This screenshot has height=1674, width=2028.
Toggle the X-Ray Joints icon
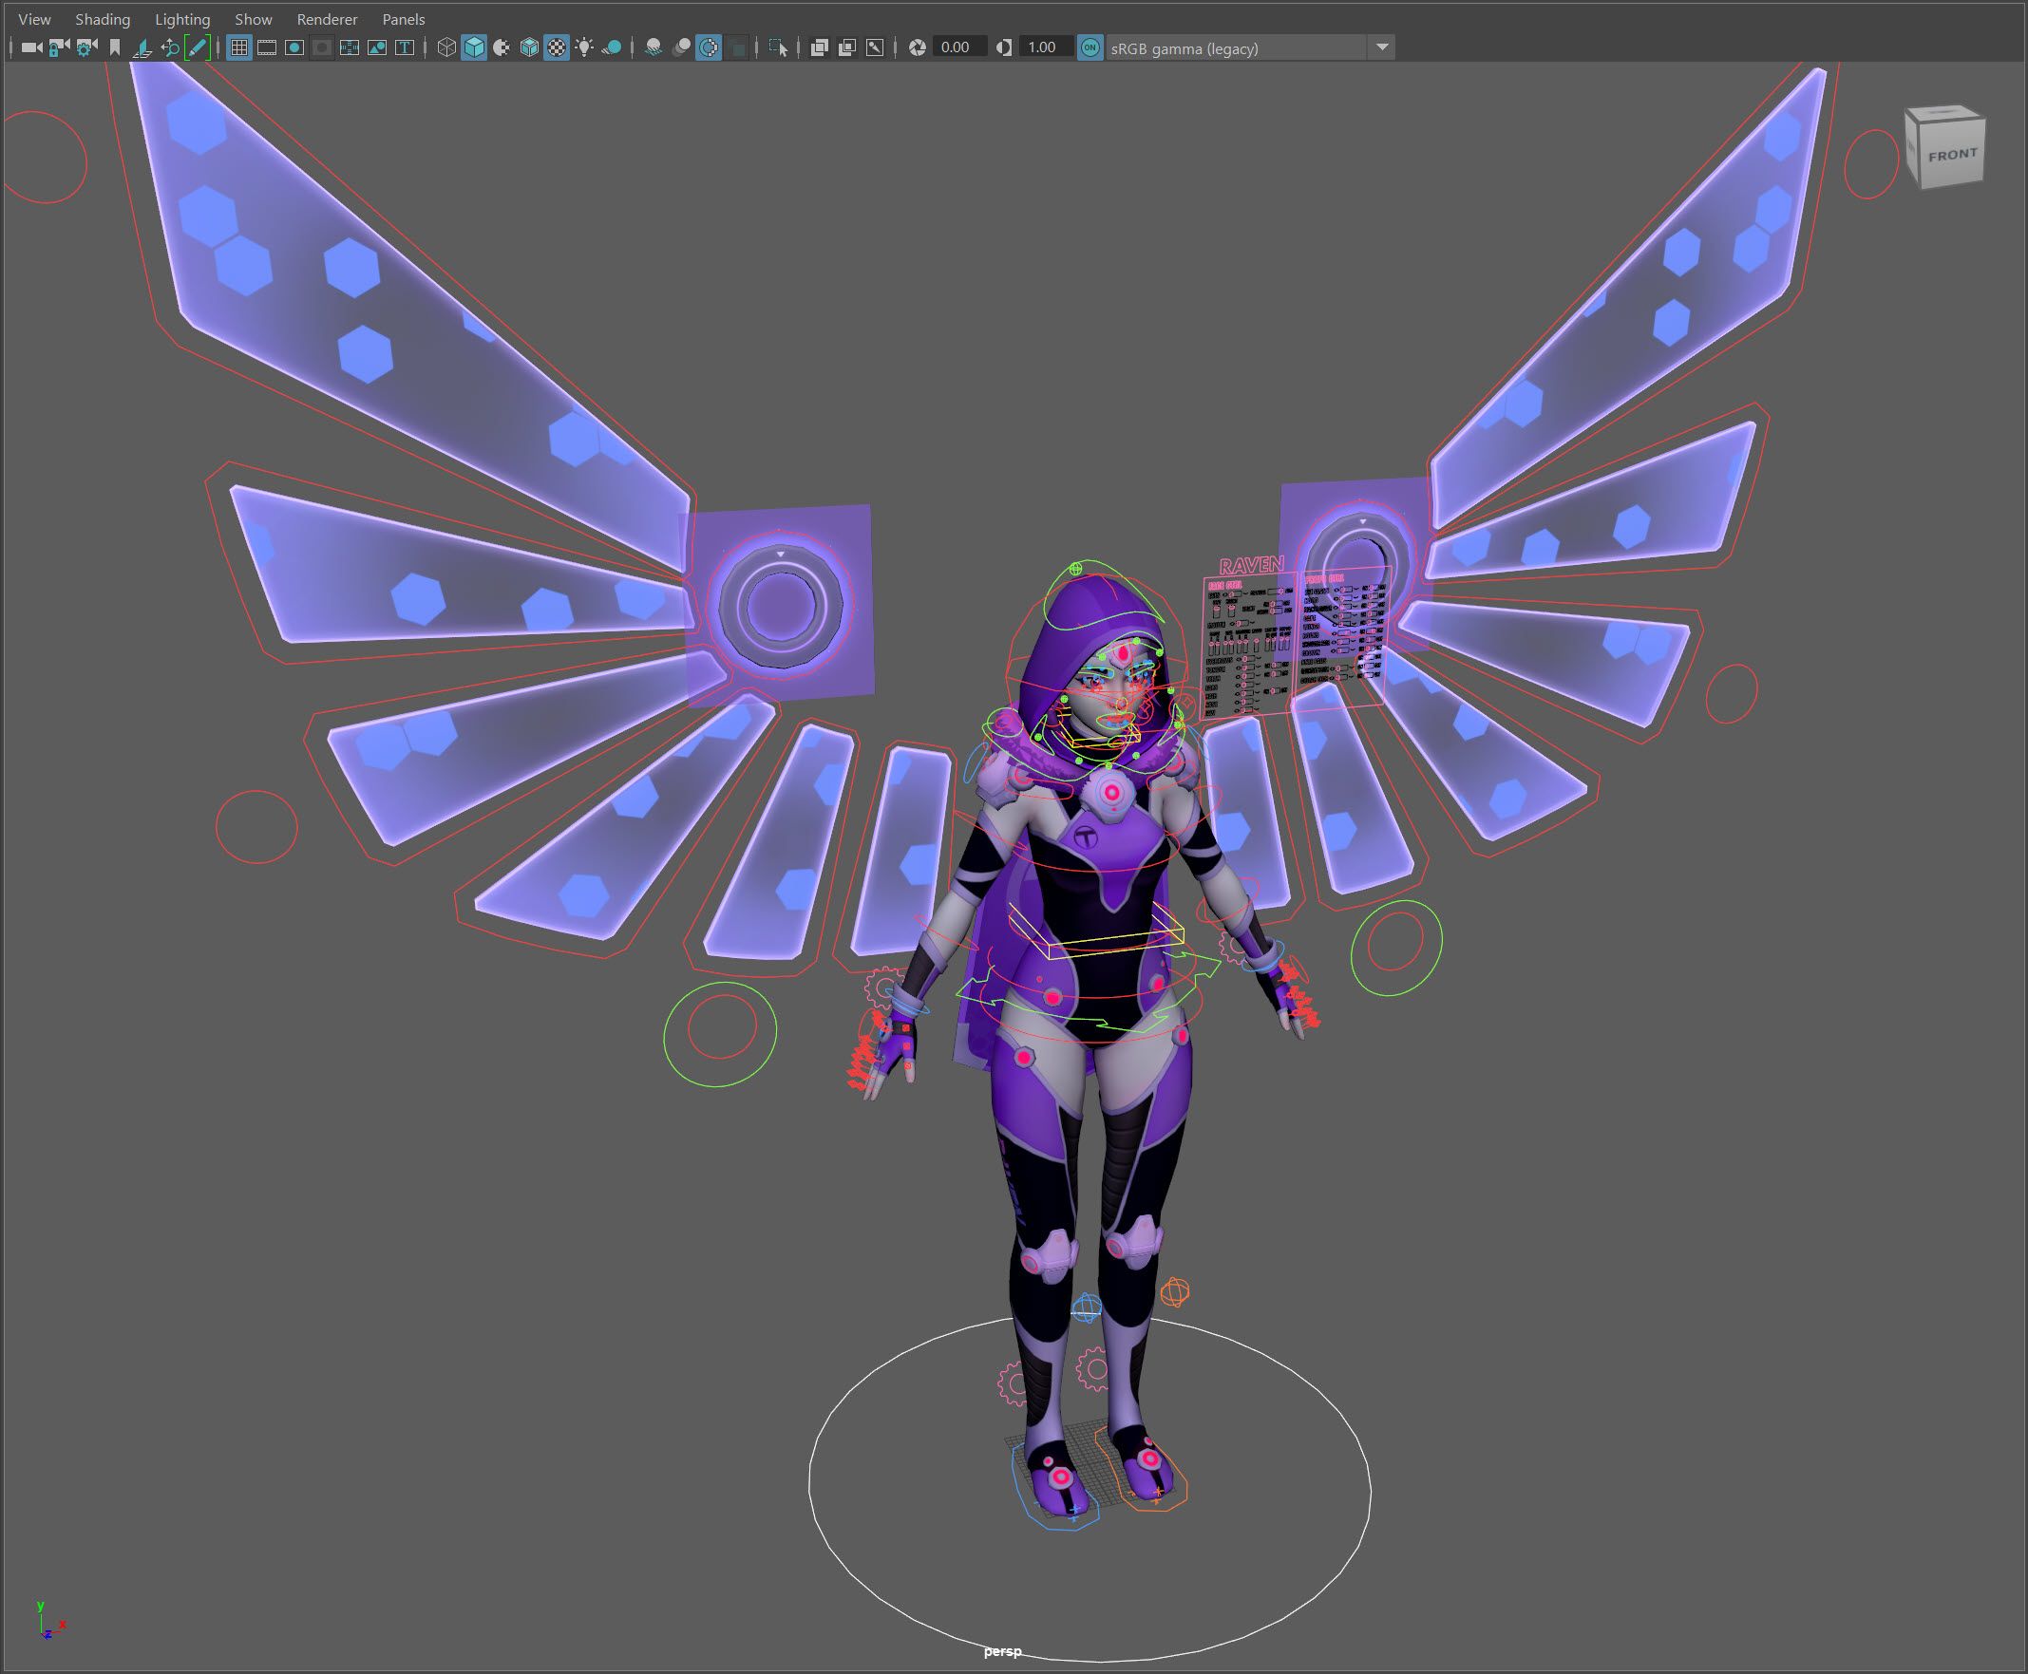pyautogui.click(x=875, y=47)
